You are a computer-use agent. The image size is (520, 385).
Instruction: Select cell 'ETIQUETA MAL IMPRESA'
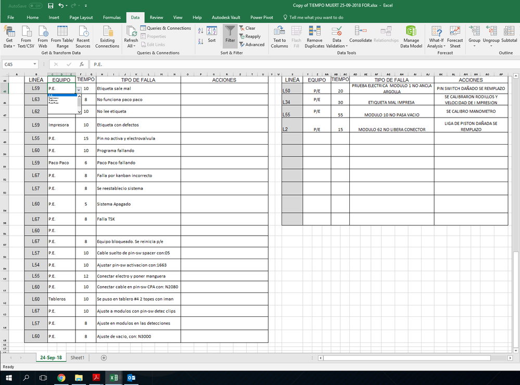tap(391, 100)
